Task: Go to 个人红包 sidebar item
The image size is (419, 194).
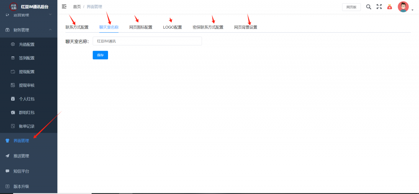Action: [27, 99]
